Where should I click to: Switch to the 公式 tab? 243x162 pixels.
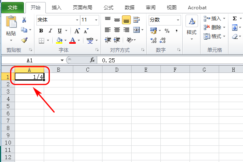(109, 7)
